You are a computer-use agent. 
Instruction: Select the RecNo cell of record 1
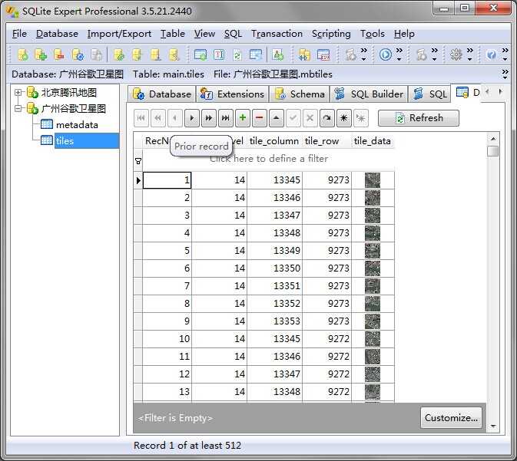167,180
